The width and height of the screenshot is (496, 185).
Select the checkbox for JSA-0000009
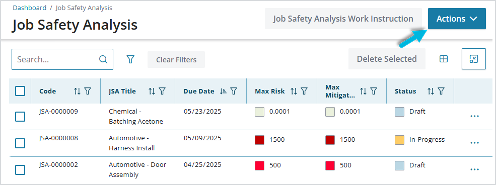[x=20, y=117]
